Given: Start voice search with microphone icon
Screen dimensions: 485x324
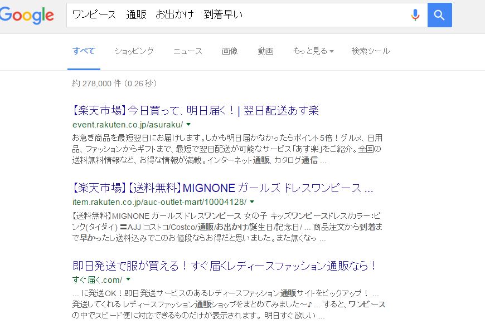Looking at the screenshot, I should click(x=415, y=15).
